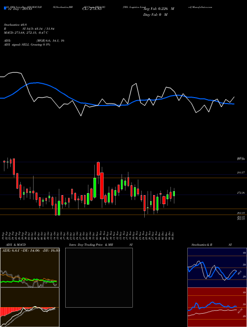Screen dimensions: 247x327
Task: Click the ADX signal: SELL text
Action: point(27,45)
